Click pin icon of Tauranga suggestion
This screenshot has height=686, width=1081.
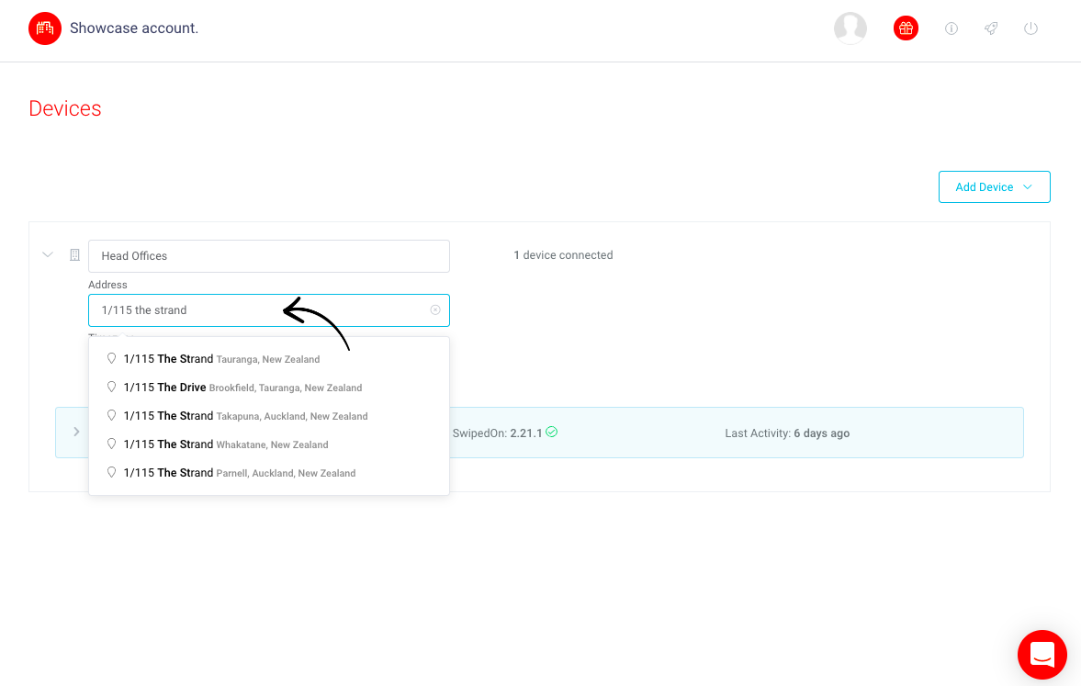pyautogui.click(x=111, y=358)
